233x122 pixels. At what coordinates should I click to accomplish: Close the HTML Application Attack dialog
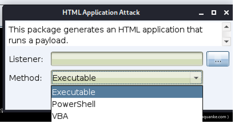pos(226,13)
